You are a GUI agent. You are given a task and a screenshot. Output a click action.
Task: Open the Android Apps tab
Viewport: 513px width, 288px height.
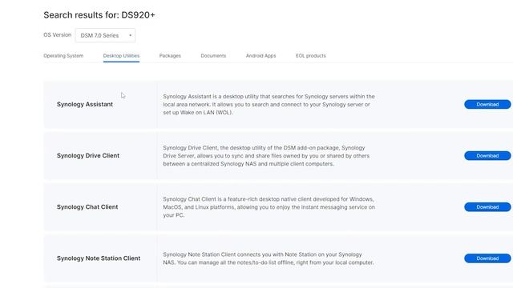coord(261,56)
